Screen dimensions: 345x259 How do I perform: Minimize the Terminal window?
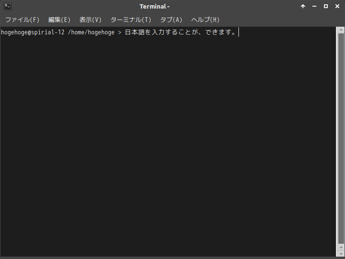point(314,6)
